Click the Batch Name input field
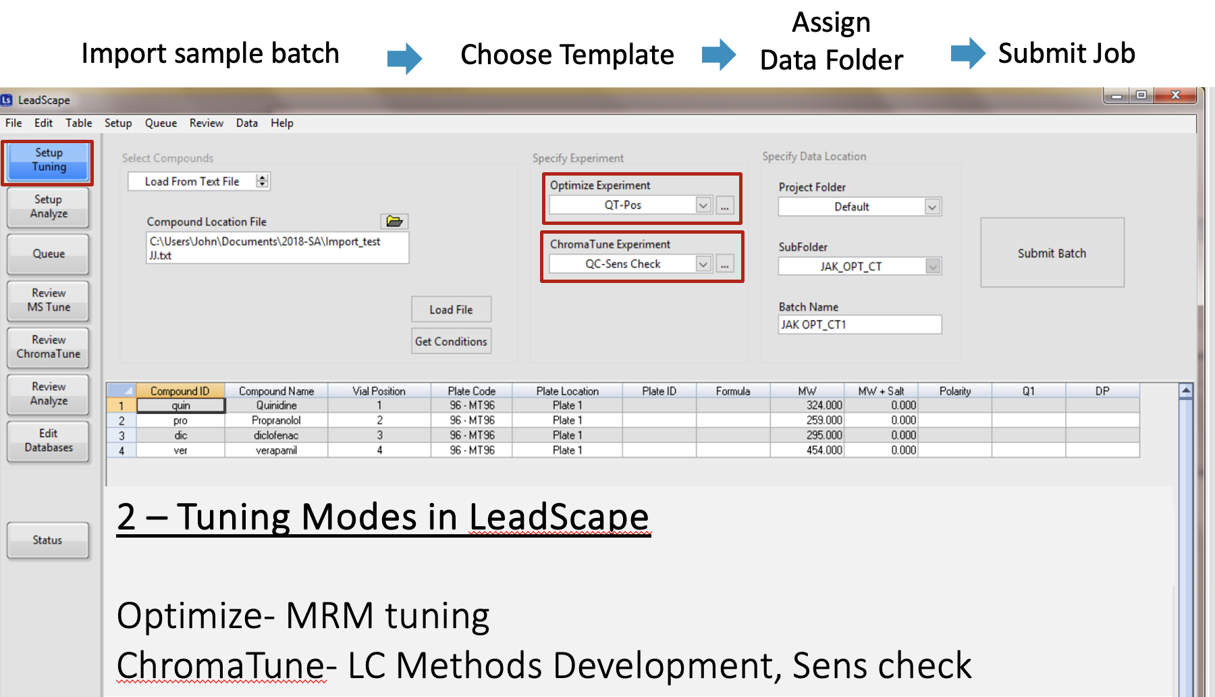The image size is (1215, 697). [x=860, y=325]
